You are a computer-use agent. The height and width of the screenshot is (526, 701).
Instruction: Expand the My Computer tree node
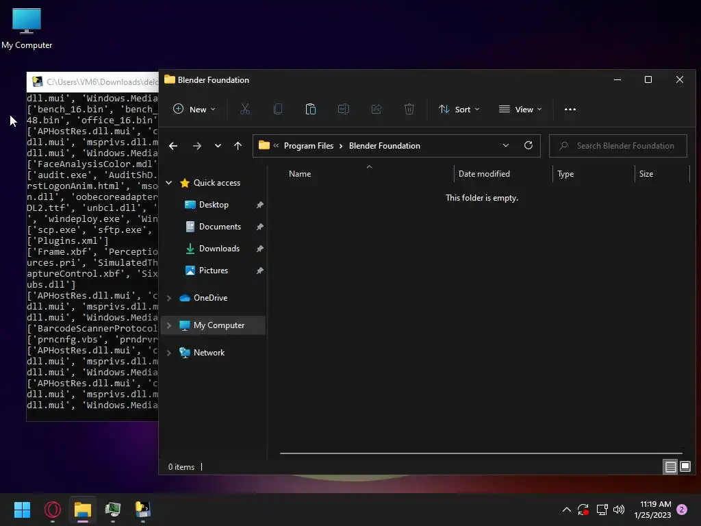point(169,325)
